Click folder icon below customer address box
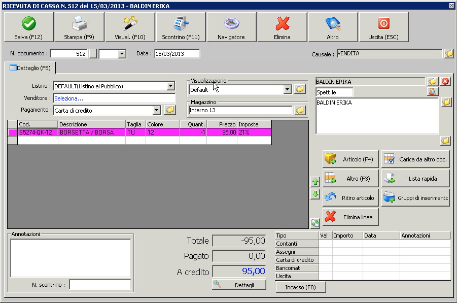This screenshot has width=457, height=303. coord(445,141)
